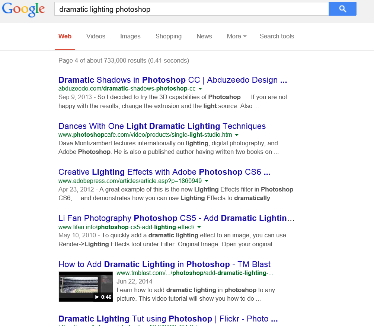Select the Shopping tab

pyautogui.click(x=169, y=36)
